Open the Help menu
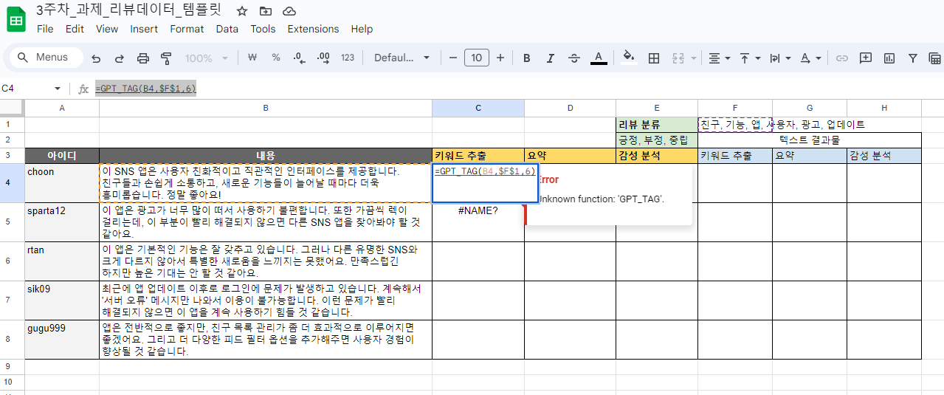Screen dimensions: 944x395 point(362,29)
